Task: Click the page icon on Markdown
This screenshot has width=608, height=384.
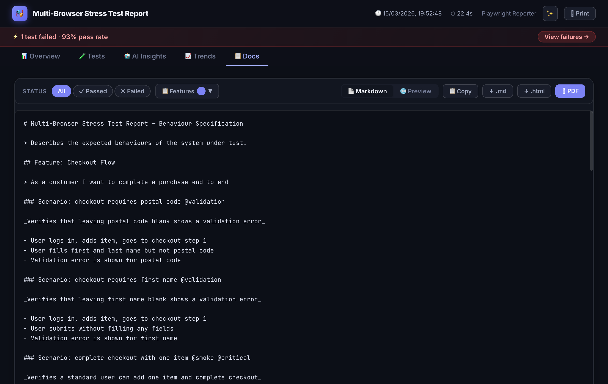Action: point(351,91)
